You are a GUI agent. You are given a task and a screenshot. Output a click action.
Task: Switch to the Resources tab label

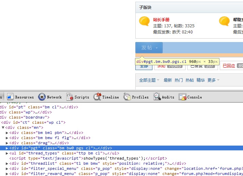tap(25, 97)
